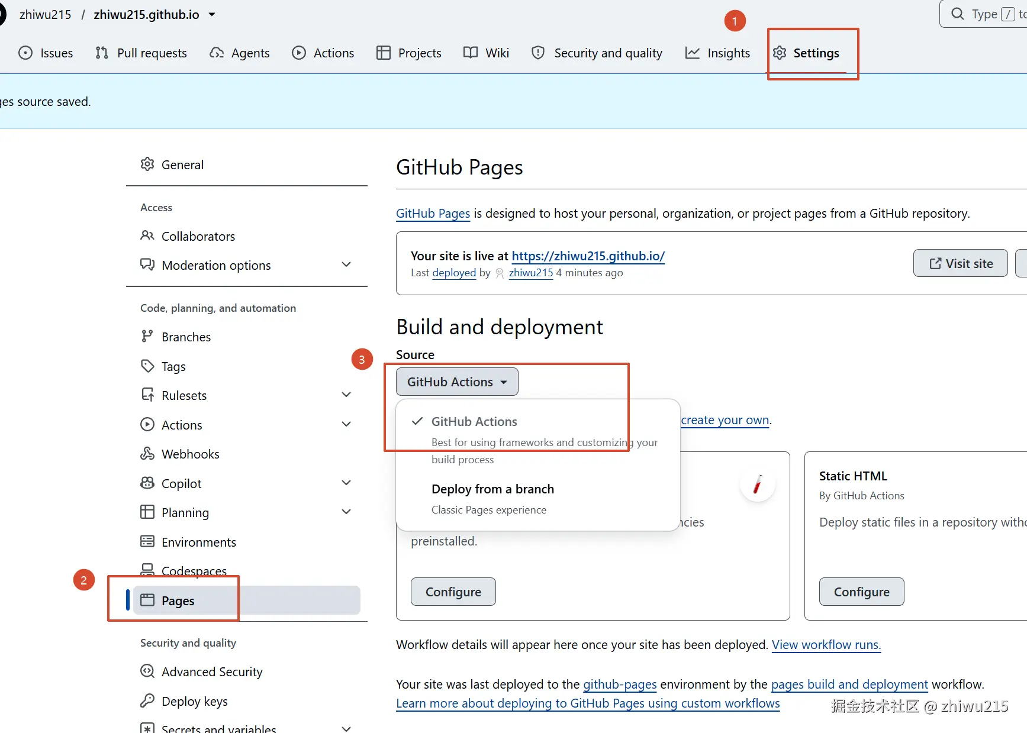Click the Visit site button
The width and height of the screenshot is (1027, 733).
pyautogui.click(x=961, y=263)
